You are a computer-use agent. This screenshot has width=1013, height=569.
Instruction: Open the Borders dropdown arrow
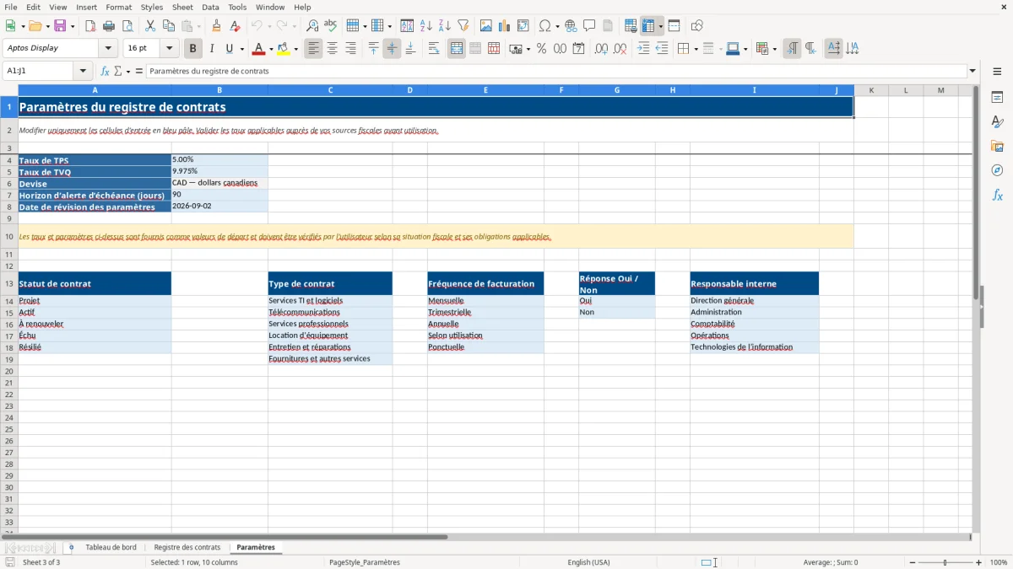[x=696, y=49]
